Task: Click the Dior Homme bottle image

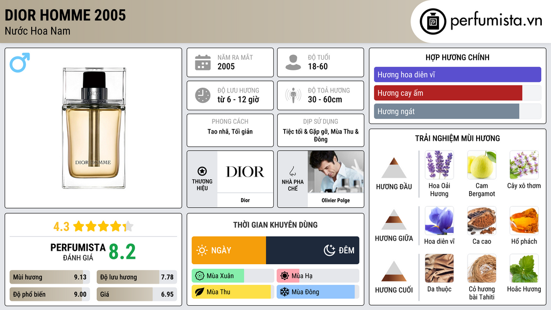Action: [x=94, y=128]
